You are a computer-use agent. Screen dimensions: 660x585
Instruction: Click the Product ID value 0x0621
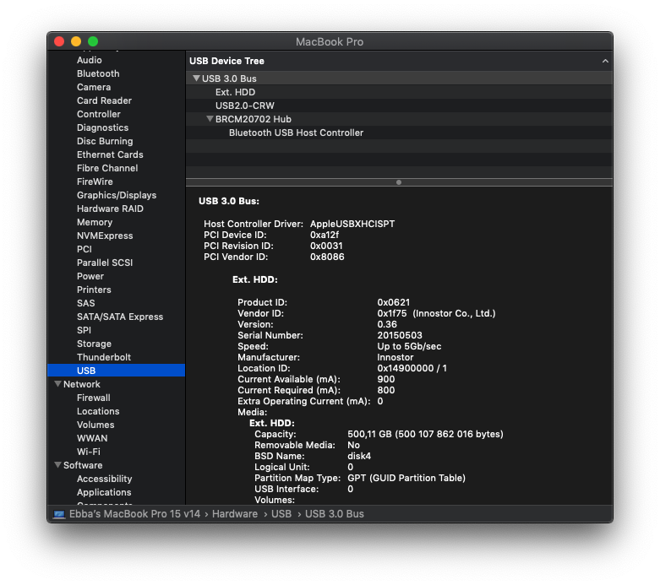pos(393,302)
